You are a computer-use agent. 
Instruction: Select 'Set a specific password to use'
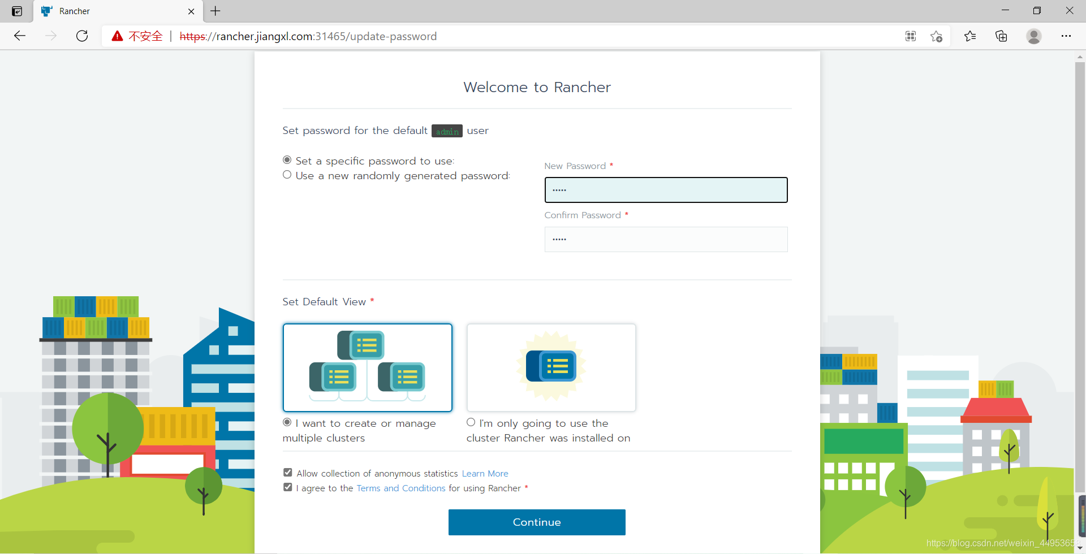(287, 160)
